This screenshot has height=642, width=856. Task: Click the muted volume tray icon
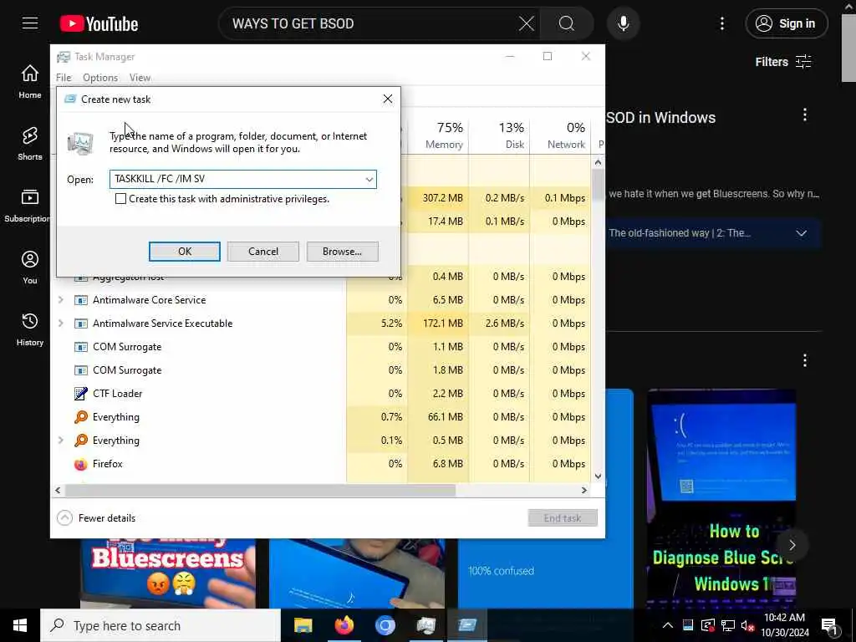coord(747,625)
